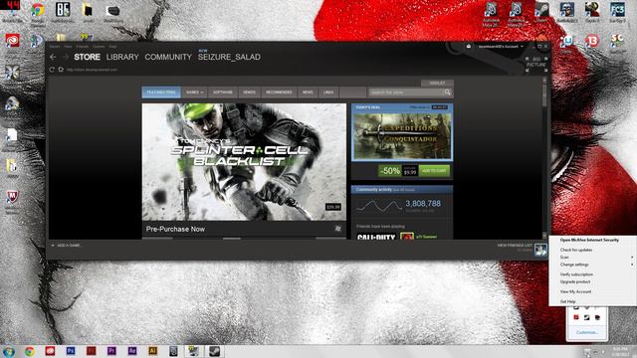Click the Steam taskbar button

(x=214, y=351)
